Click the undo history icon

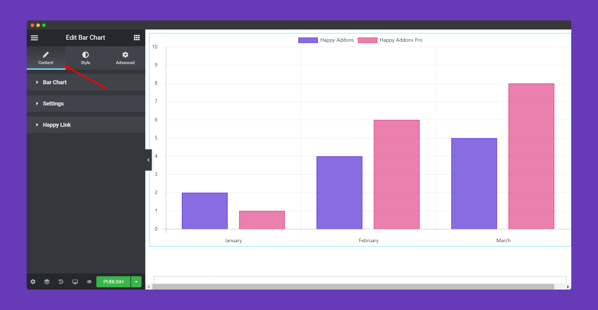61,282
